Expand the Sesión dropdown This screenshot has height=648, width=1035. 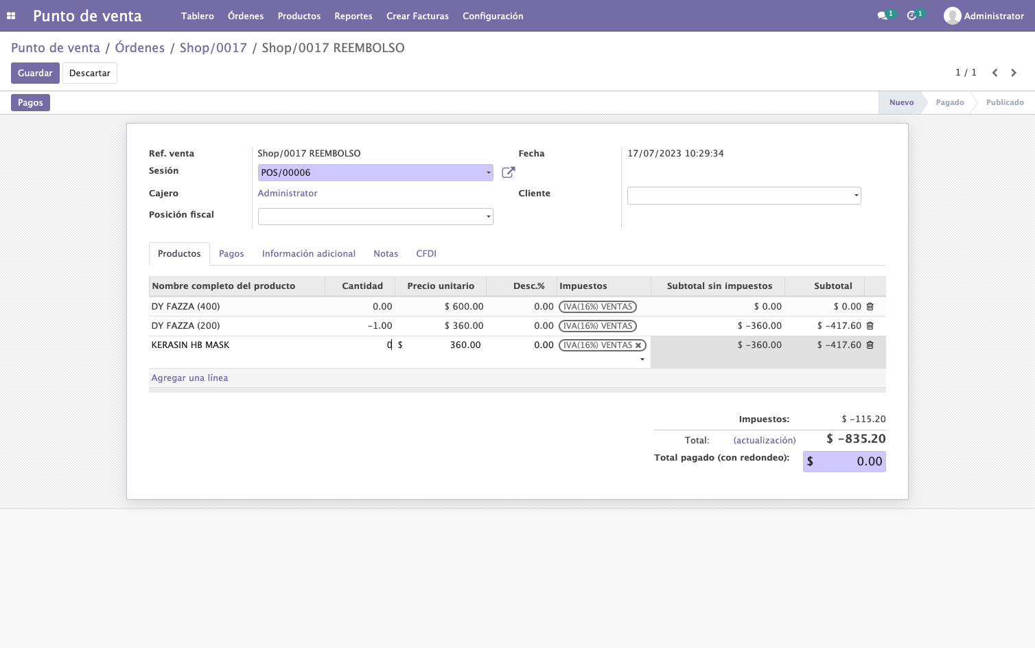(489, 173)
